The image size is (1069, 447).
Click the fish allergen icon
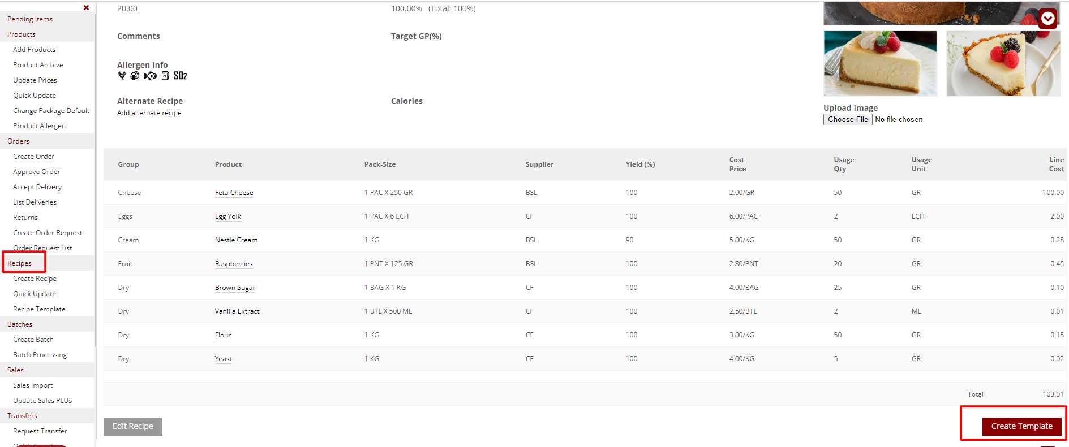(x=150, y=76)
